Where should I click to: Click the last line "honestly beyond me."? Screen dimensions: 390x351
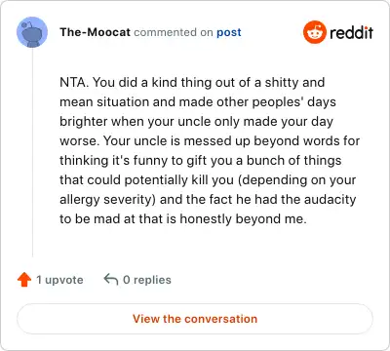[243, 219]
